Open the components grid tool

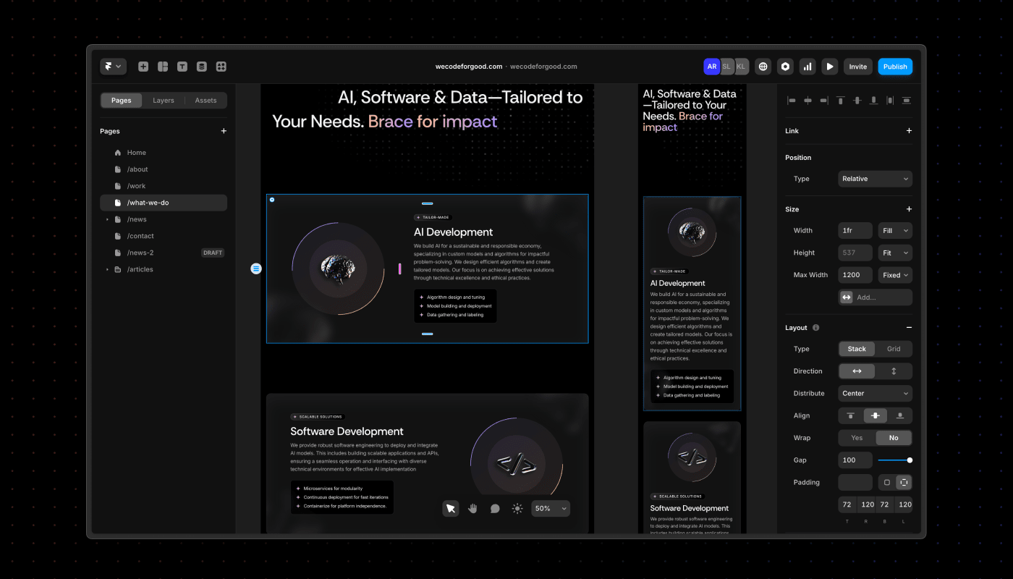pyautogui.click(x=221, y=67)
